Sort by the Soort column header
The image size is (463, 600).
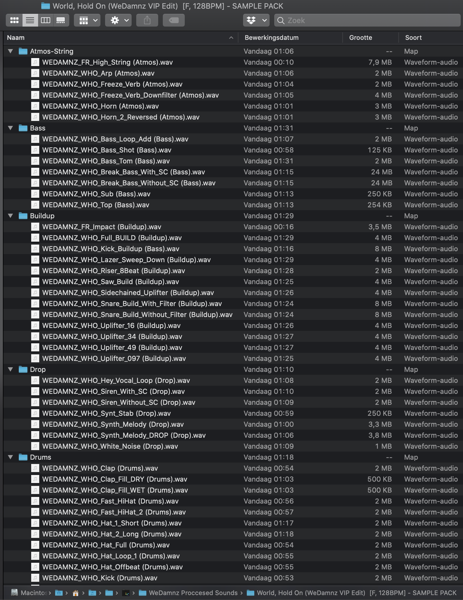pos(431,38)
